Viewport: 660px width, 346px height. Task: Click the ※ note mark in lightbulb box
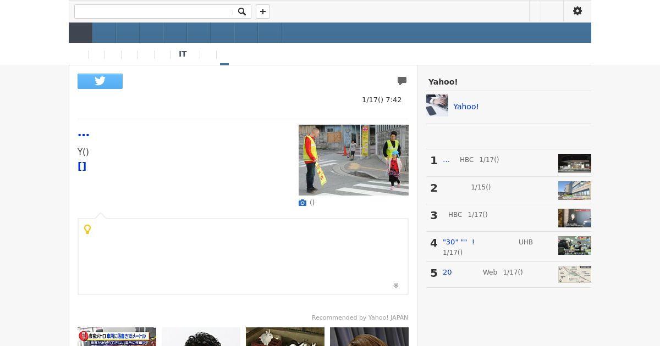click(396, 286)
